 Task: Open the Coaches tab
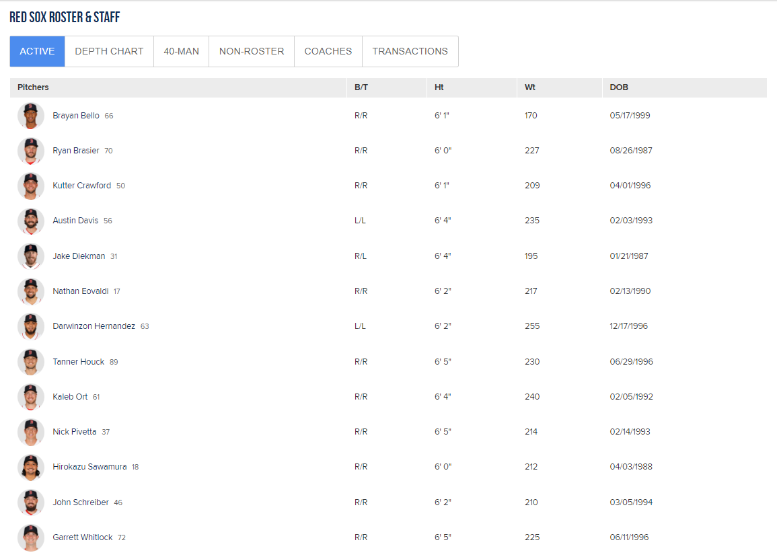tap(328, 52)
